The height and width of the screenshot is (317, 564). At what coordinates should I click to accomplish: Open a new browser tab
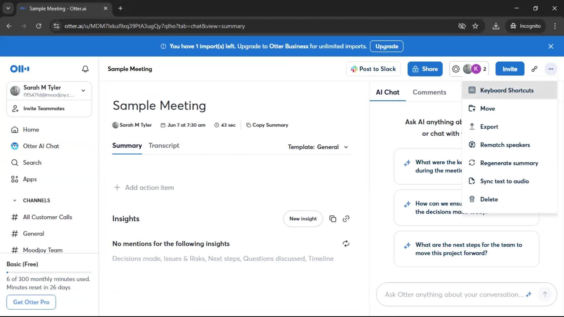tap(120, 9)
